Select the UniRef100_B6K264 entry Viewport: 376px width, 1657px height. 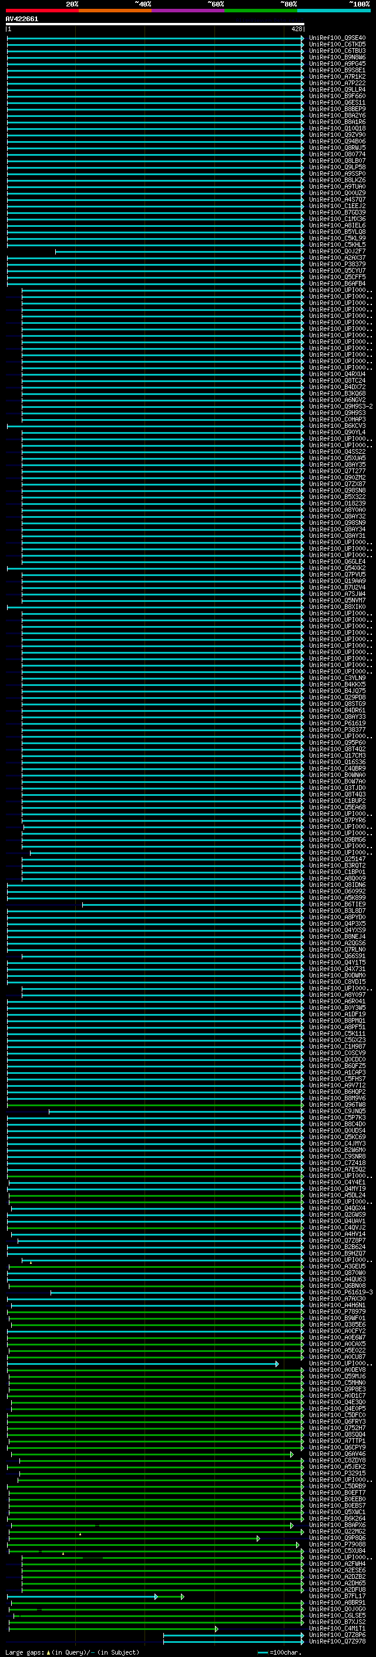point(337,1519)
